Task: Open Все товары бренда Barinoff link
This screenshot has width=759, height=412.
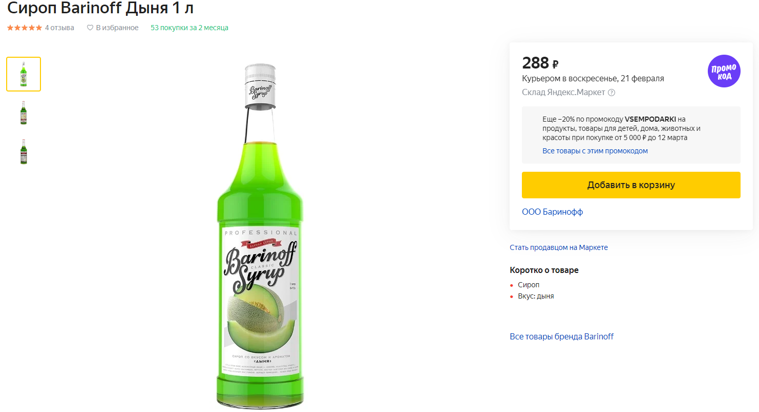Action: tap(561, 336)
